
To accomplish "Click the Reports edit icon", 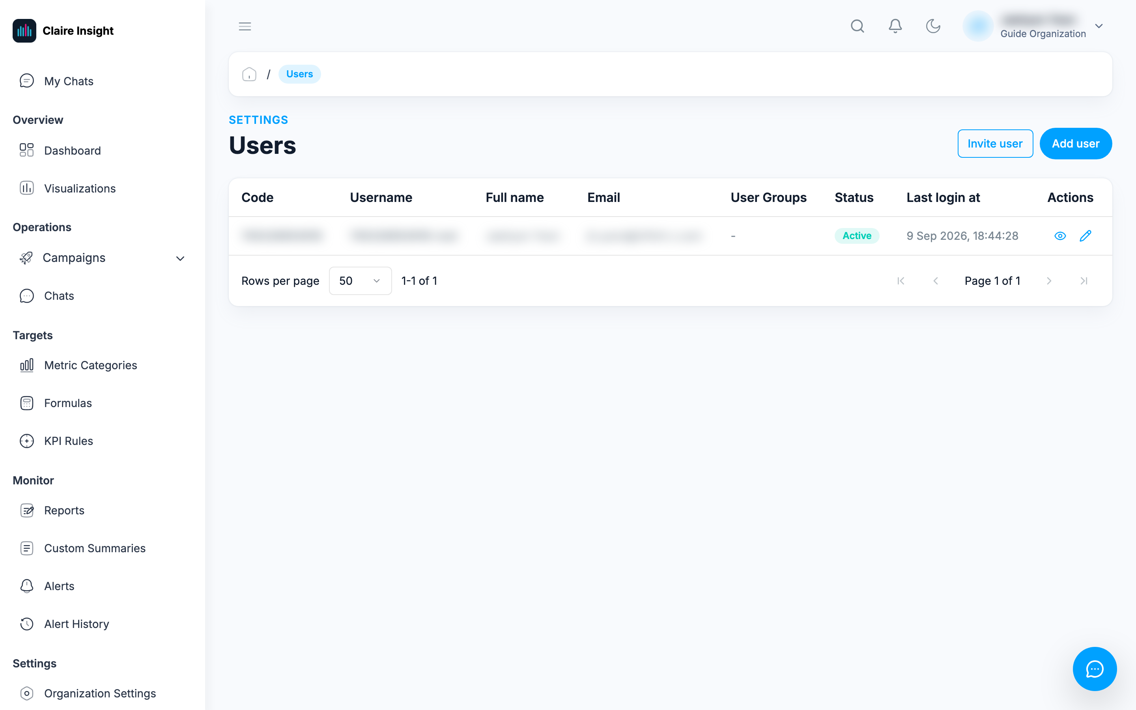I will click(x=27, y=510).
